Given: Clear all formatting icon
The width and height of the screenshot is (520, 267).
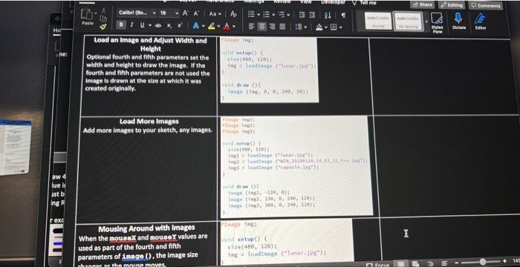Looking at the screenshot, I should point(233,14).
